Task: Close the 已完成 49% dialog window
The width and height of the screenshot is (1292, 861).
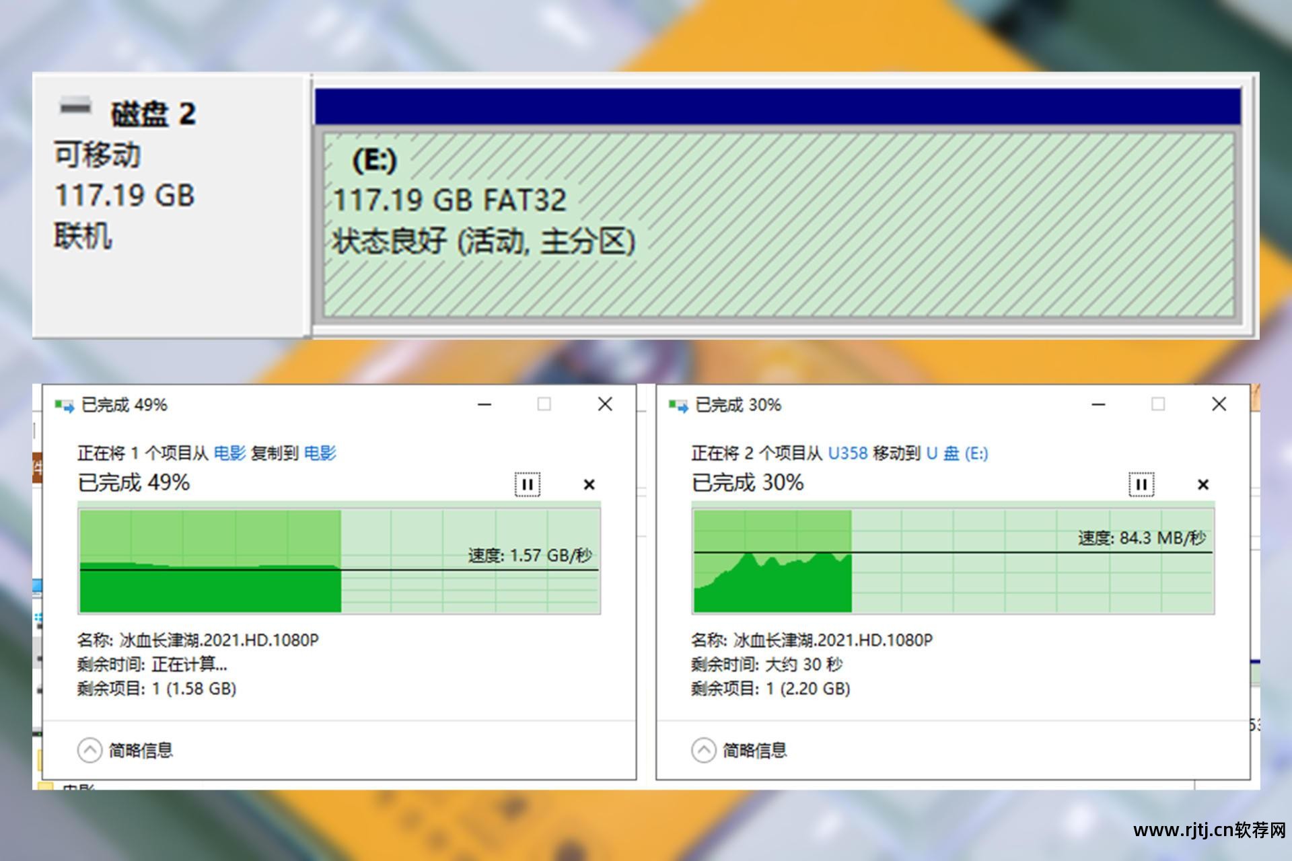Action: (605, 404)
